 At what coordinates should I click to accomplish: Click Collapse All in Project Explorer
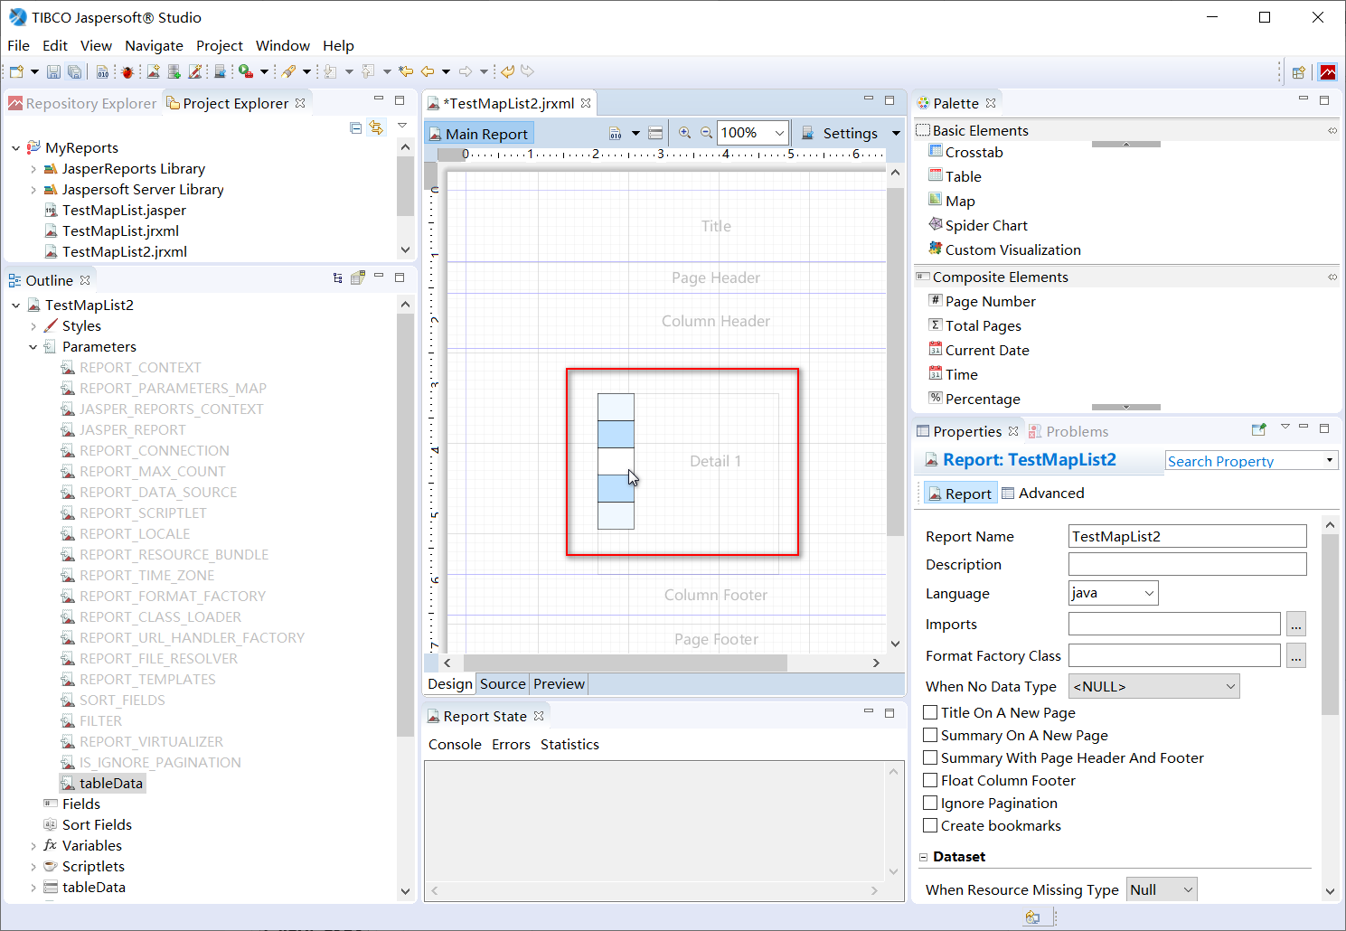click(x=356, y=128)
